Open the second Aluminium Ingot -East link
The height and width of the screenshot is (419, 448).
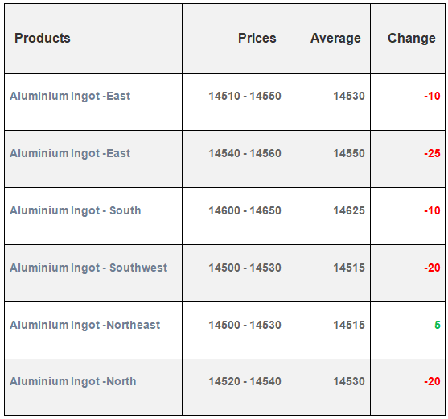[x=70, y=153]
